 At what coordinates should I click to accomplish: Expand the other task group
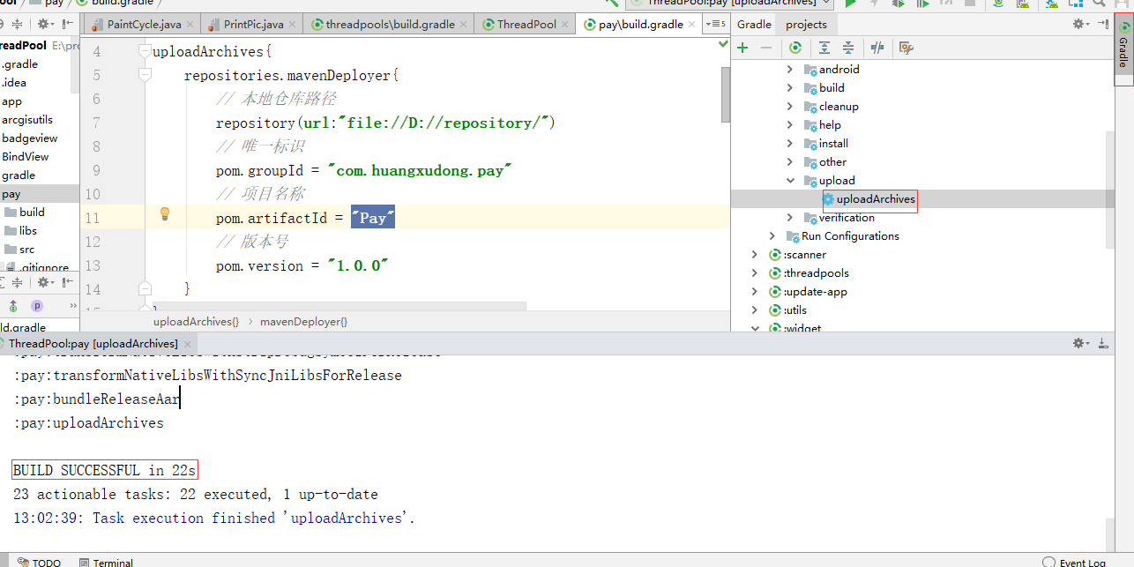(790, 161)
